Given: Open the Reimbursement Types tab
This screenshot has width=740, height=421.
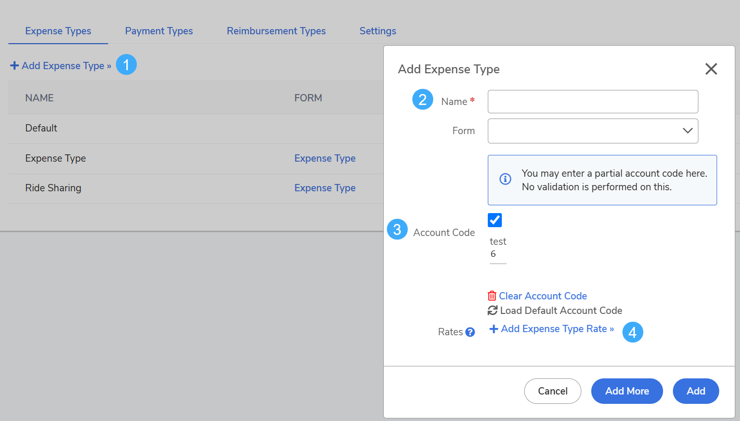Looking at the screenshot, I should point(276,31).
